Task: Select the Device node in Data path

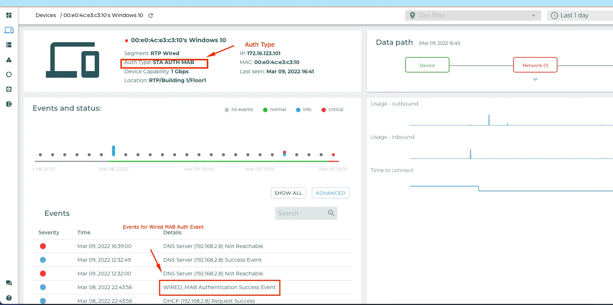Action: pos(427,65)
